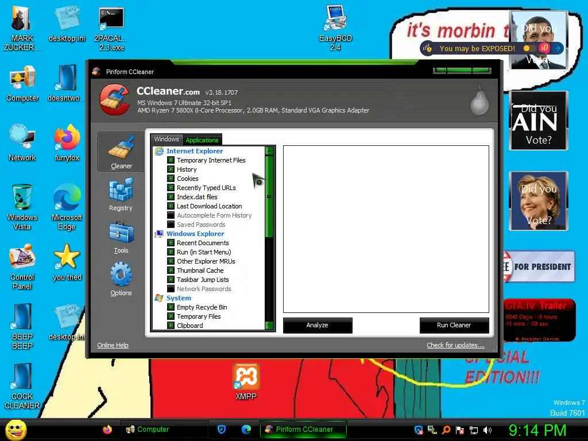Click the Computer taskbar button

(x=164, y=430)
